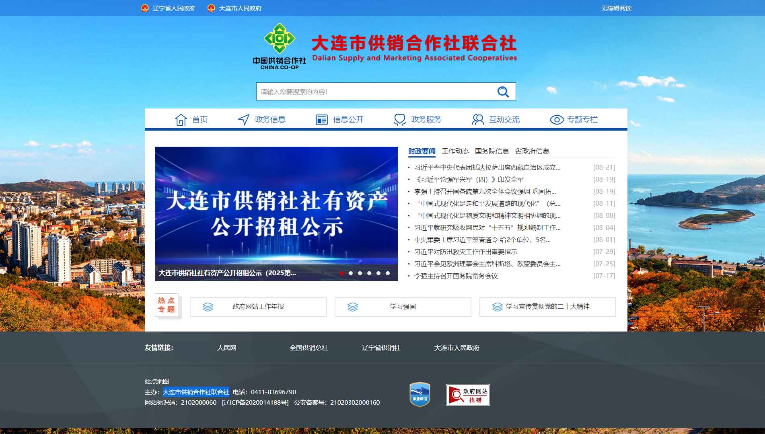Select the second carousel dot
The height and width of the screenshot is (434, 765).
351,273
